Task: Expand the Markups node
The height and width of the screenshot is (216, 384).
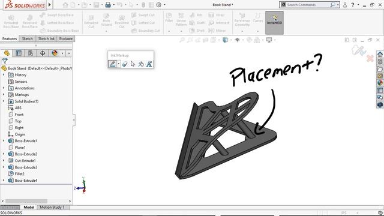Action: click(4, 95)
